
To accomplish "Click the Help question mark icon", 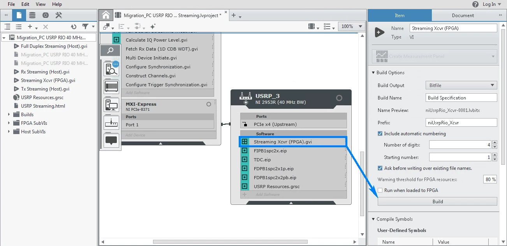I will [x=475, y=4].
